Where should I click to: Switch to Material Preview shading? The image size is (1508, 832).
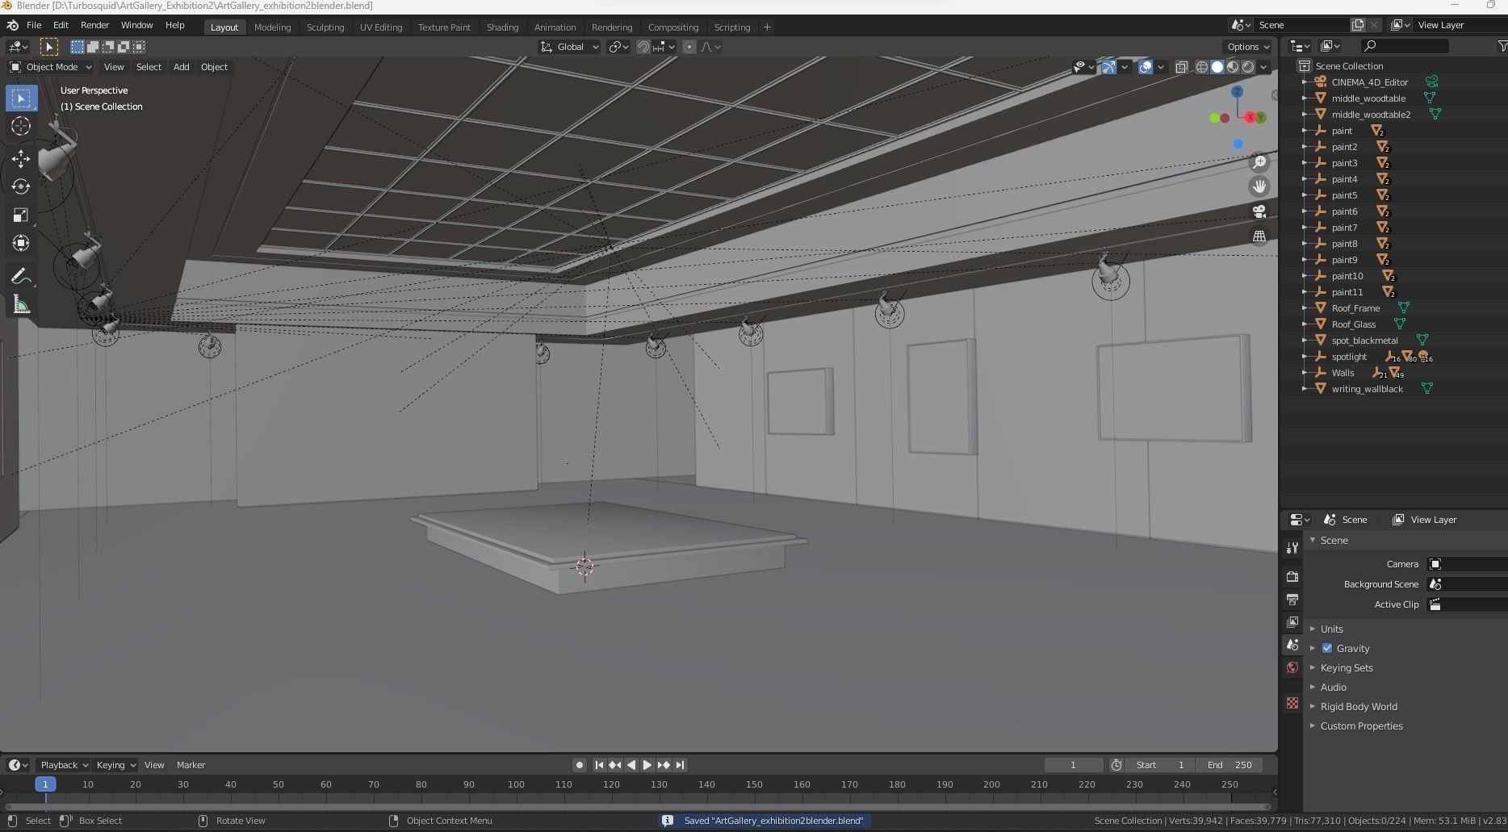point(1233,67)
